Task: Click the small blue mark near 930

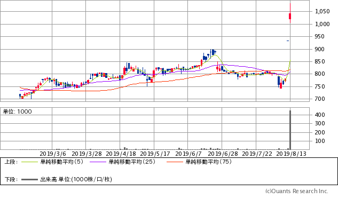Action: pos(288,41)
